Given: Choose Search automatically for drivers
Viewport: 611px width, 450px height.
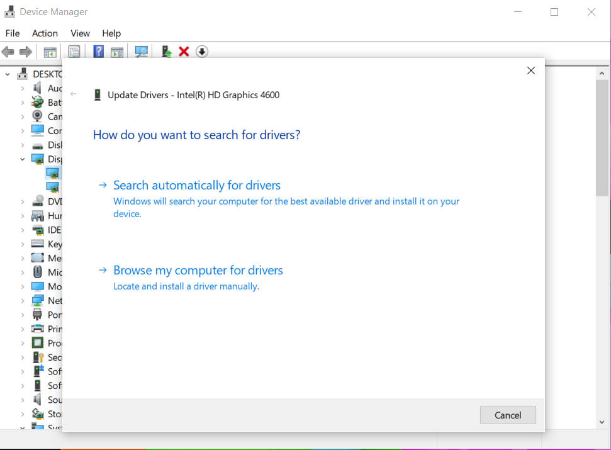Looking at the screenshot, I should (196, 185).
